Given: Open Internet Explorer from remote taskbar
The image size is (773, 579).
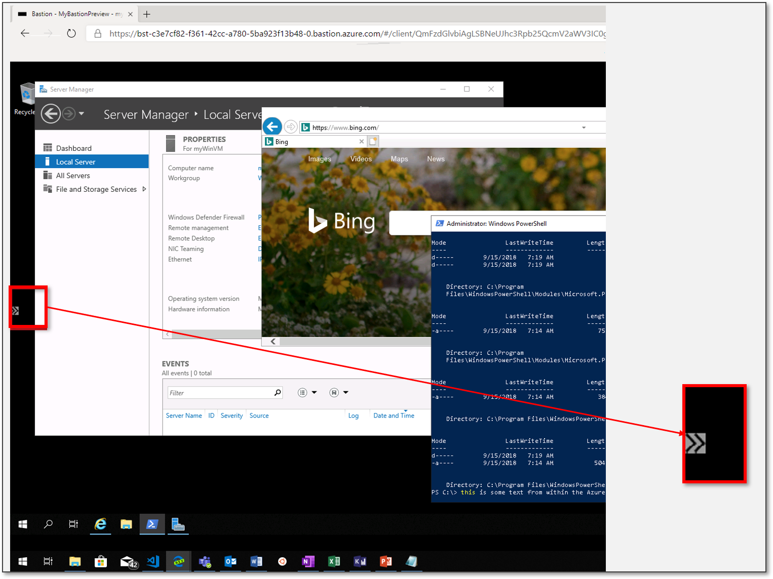Looking at the screenshot, I should pyautogui.click(x=100, y=524).
